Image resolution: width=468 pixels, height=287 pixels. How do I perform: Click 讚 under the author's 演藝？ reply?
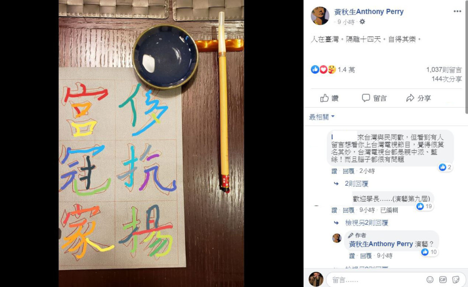352,256
